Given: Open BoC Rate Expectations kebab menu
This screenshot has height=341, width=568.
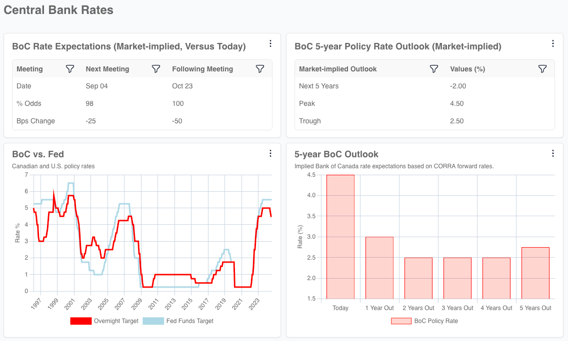Looking at the screenshot, I should click(x=270, y=44).
